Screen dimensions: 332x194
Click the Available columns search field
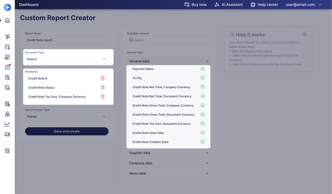[168, 40]
